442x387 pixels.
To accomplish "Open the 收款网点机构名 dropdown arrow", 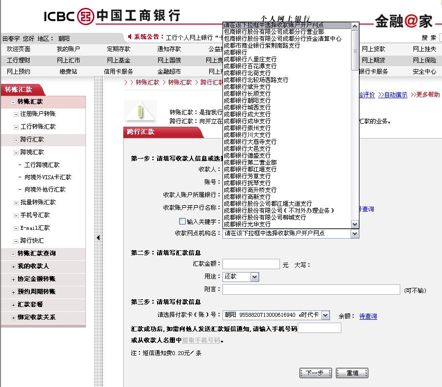I will pyautogui.click(x=355, y=233).
